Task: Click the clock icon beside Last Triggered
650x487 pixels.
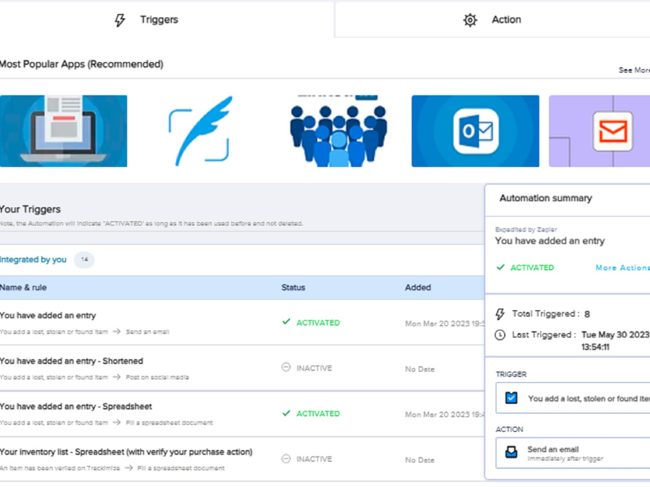Action: pyautogui.click(x=500, y=334)
